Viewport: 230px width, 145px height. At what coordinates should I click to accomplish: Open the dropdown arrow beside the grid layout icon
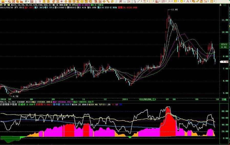click(x=6, y=1)
